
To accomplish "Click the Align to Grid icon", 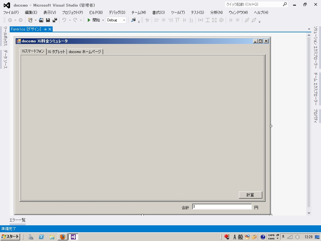I will click(x=147, y=20).
